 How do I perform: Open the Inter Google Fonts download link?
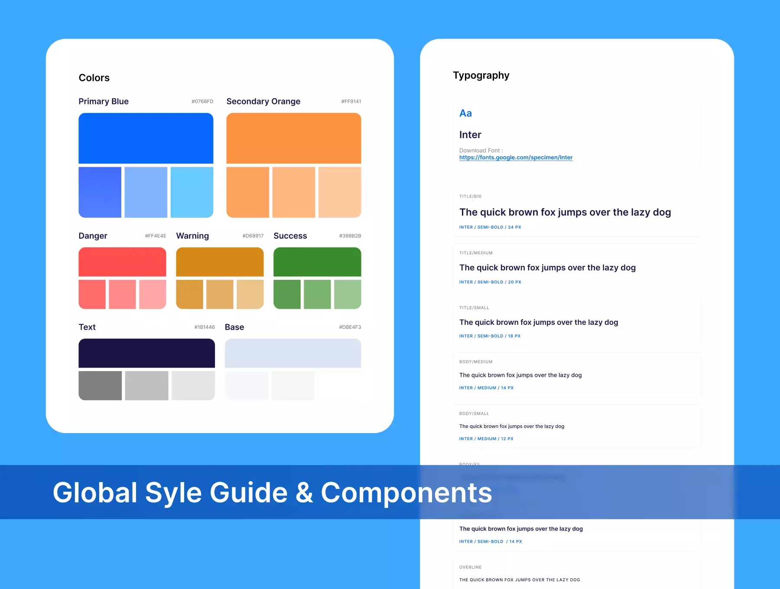[x=516, y=157]
